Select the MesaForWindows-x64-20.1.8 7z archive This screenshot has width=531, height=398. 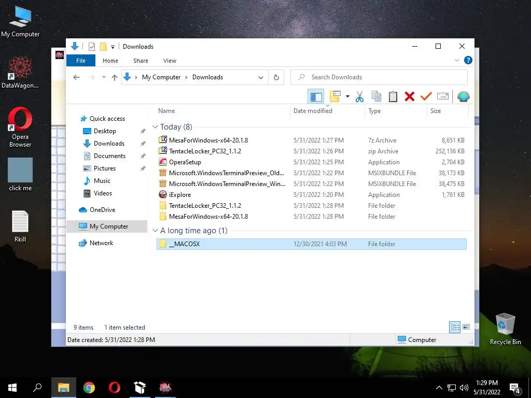tap(312, 140)
